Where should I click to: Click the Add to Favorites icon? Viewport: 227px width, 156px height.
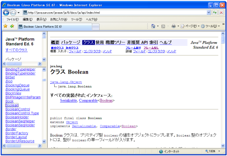(x=12, y=26)
